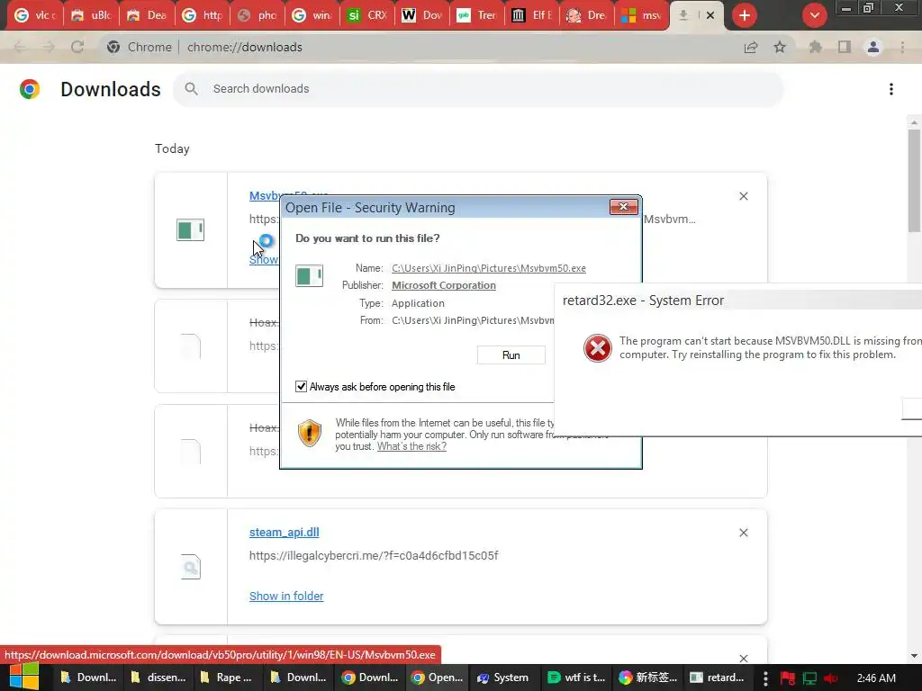Open the steam_api.dll download link

(284, 533)
